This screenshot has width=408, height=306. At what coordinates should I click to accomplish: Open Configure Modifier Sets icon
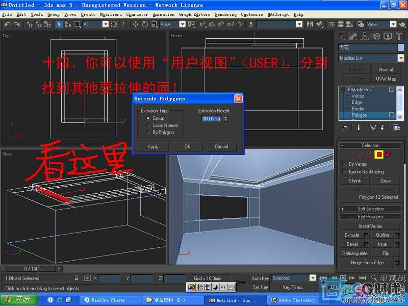pyautogui.click(x=397, y=127)
